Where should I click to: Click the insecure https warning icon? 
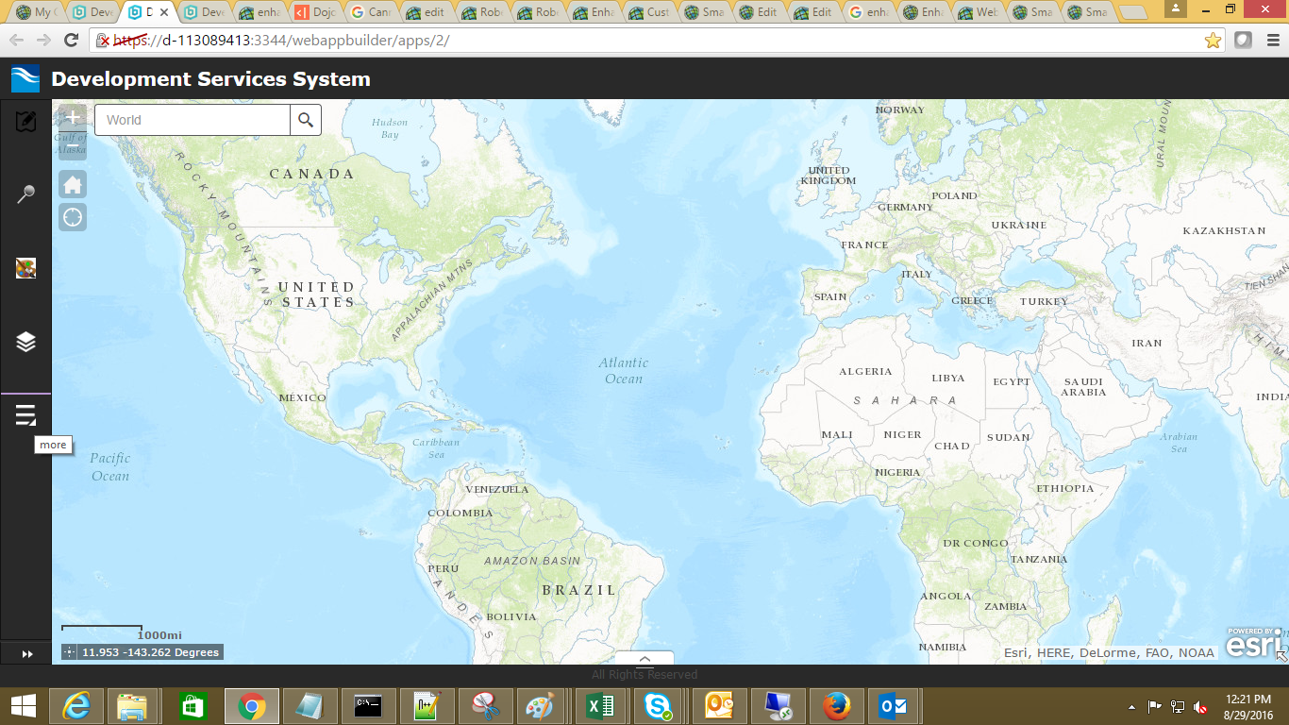tap(104, 41)
